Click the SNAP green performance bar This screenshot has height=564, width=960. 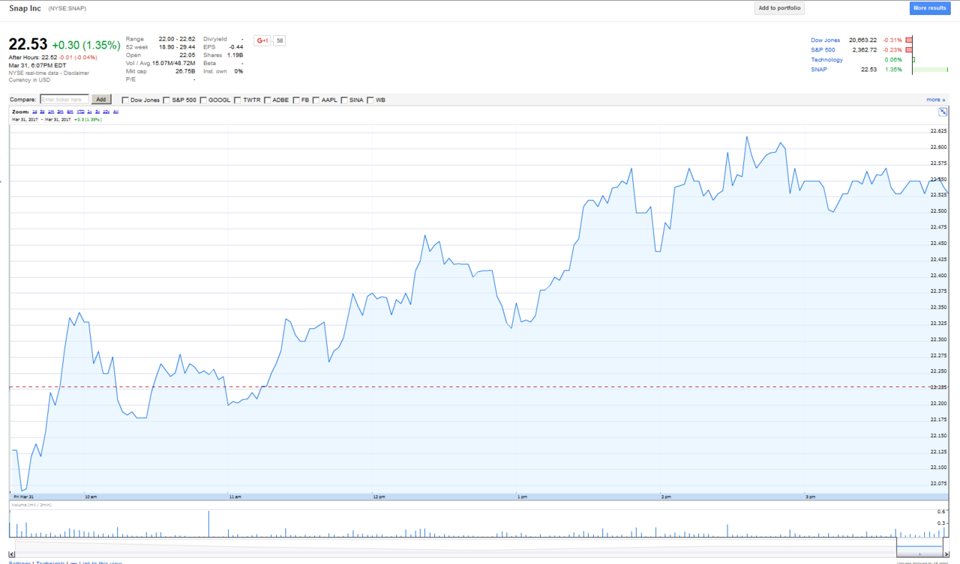[x=930, y=69]
